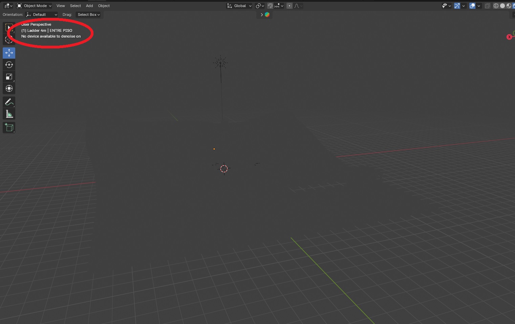Toggle viewport overlays display
Image resolution: width=515 pixels, height=324 pixels.
(x=472, y=6)
